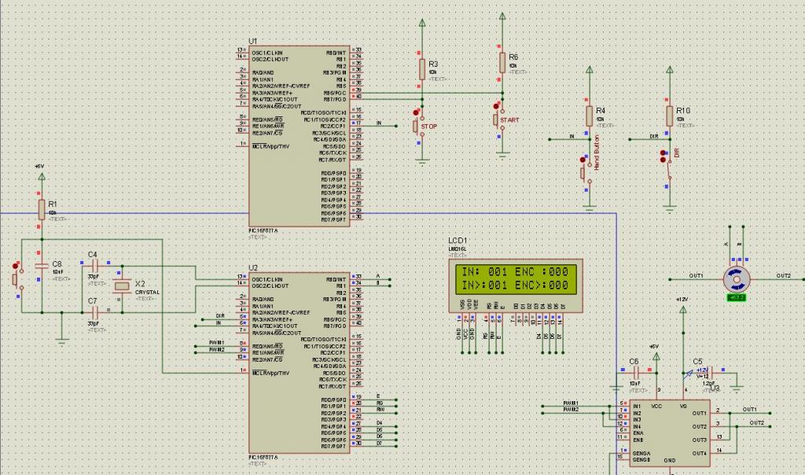Viewport: 805px width, 475px height.
Task: Select the motor driver IC with OUT1-OUT4
Action: point(670,433)
